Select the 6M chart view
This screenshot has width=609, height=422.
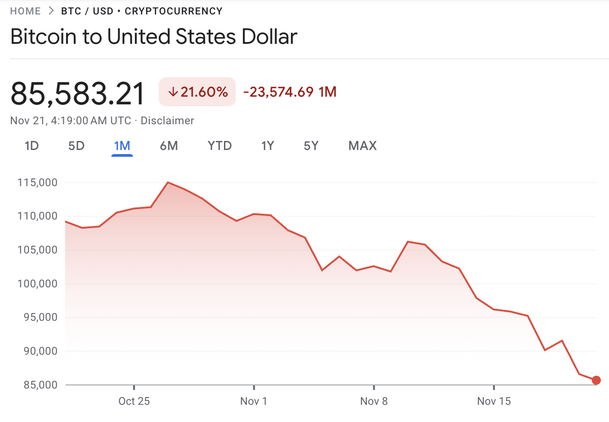pyautogui.click(x=169, y=145)
